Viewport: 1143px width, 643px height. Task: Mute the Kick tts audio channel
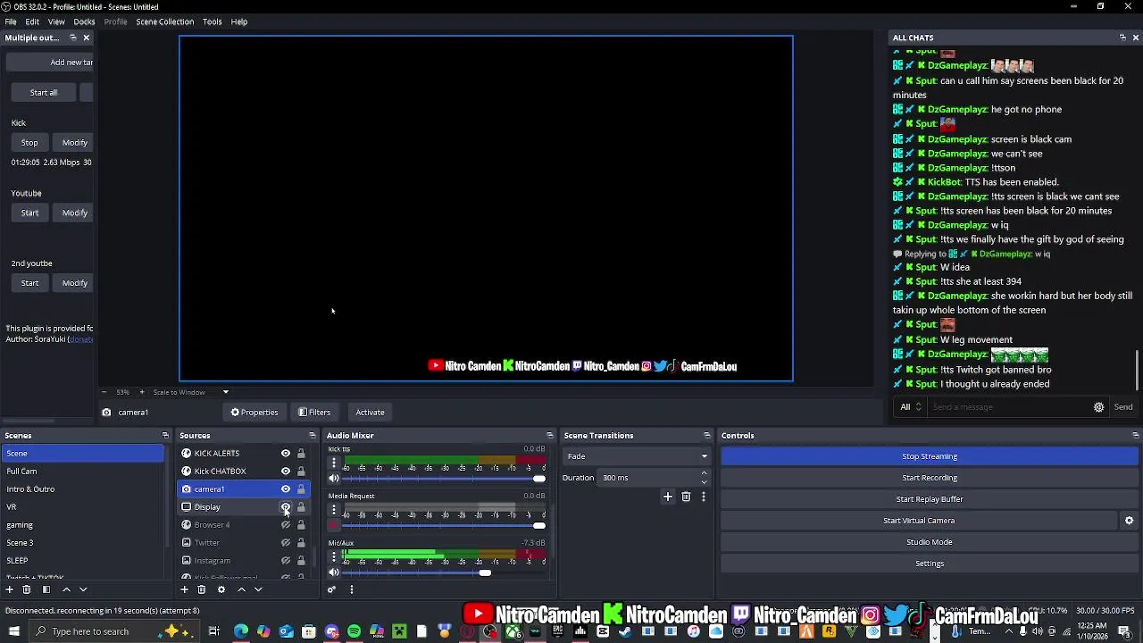pyautogui.click(x=334, y=479)
